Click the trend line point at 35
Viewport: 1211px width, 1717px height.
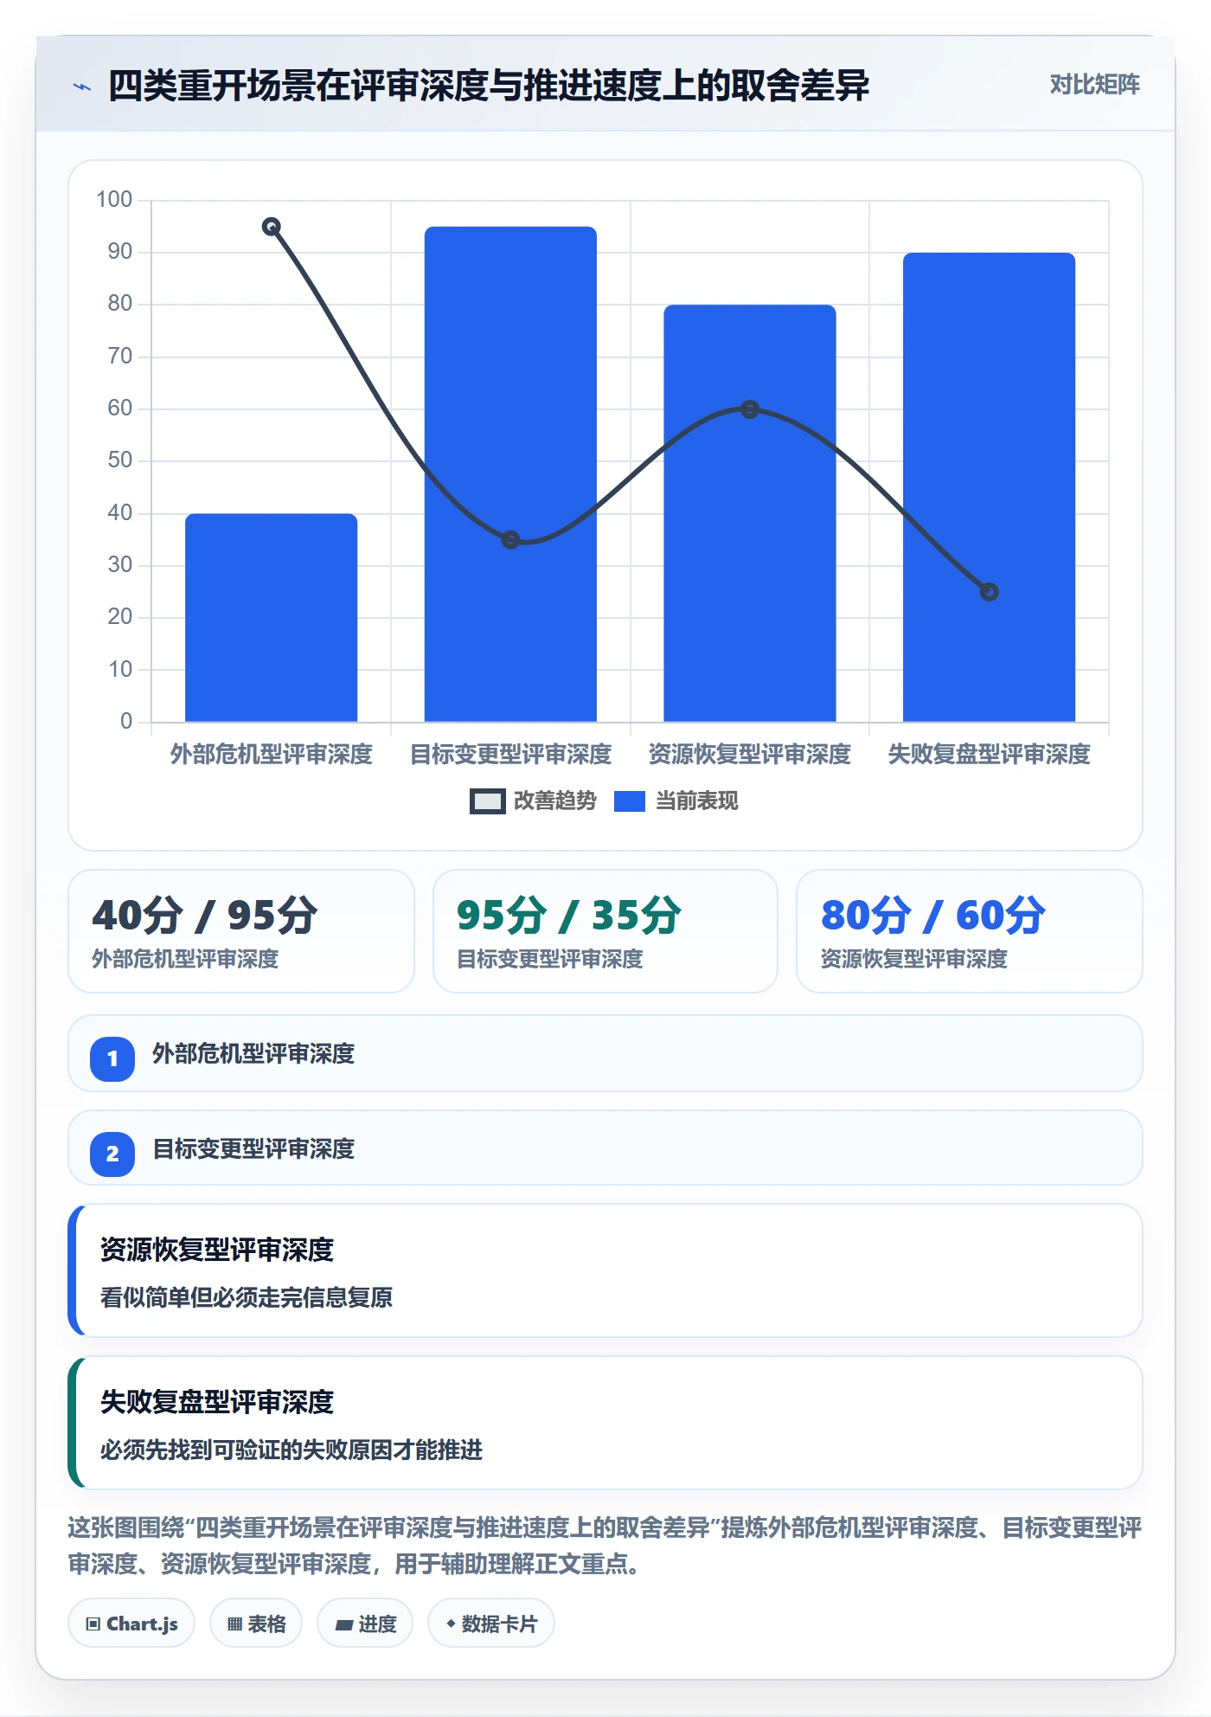[510, 540]
